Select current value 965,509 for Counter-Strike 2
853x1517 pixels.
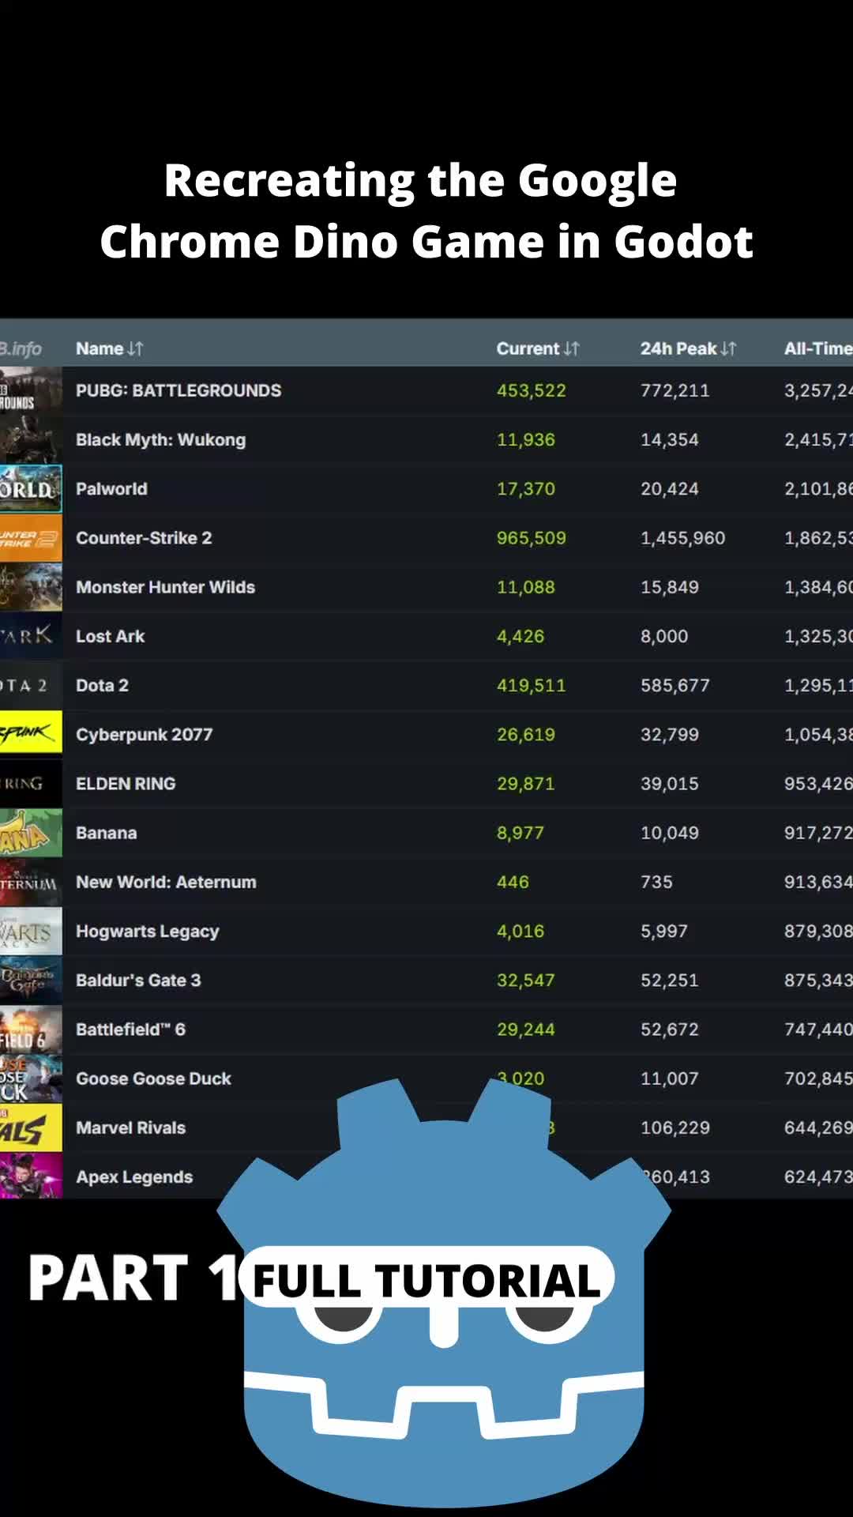click(x=531, y=538)
